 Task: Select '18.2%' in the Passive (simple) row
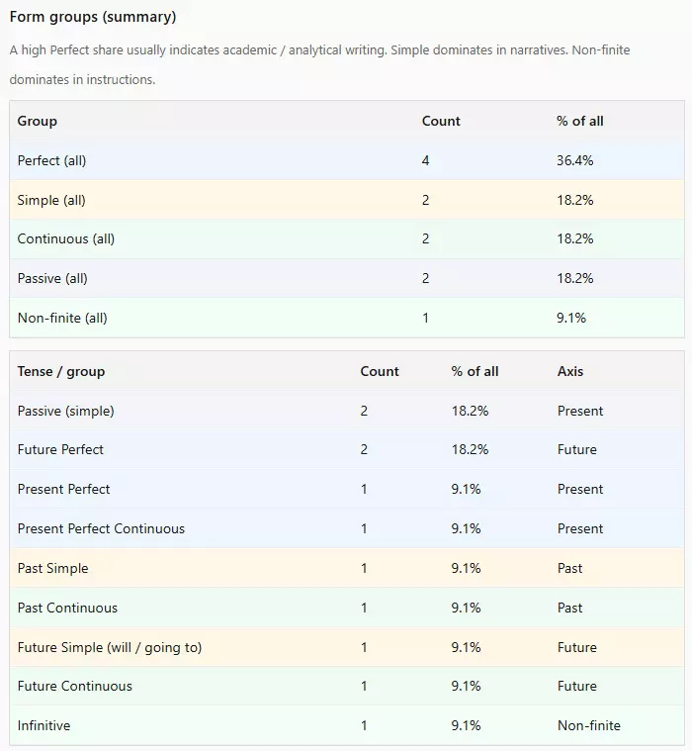[x=470, y=411]
